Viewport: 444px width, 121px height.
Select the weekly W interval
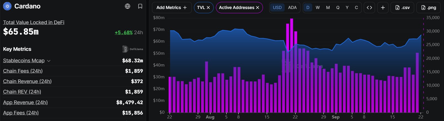(318, 8)
